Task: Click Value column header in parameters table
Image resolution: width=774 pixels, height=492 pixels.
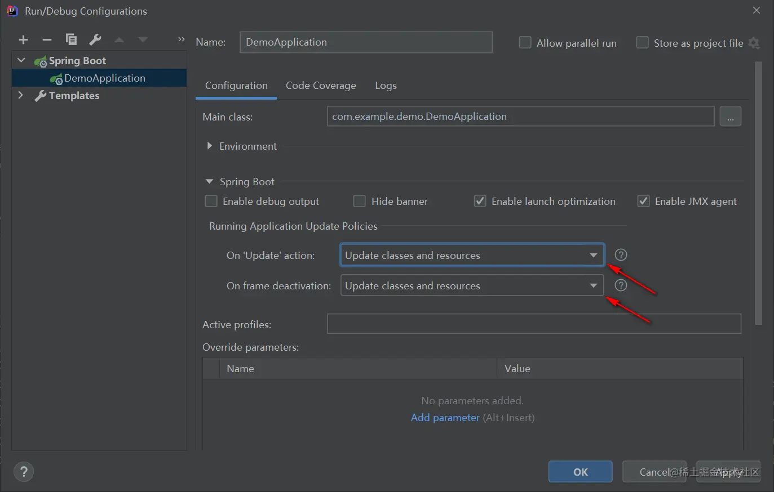Action: pos(620,368)
